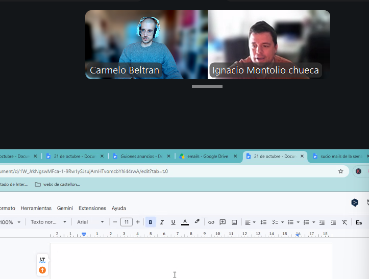Increase indent with the toolbar icon

point(333,222)
